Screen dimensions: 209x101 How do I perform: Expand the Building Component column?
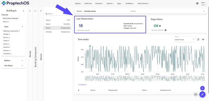pyautogui.click(x=35, y=11)
